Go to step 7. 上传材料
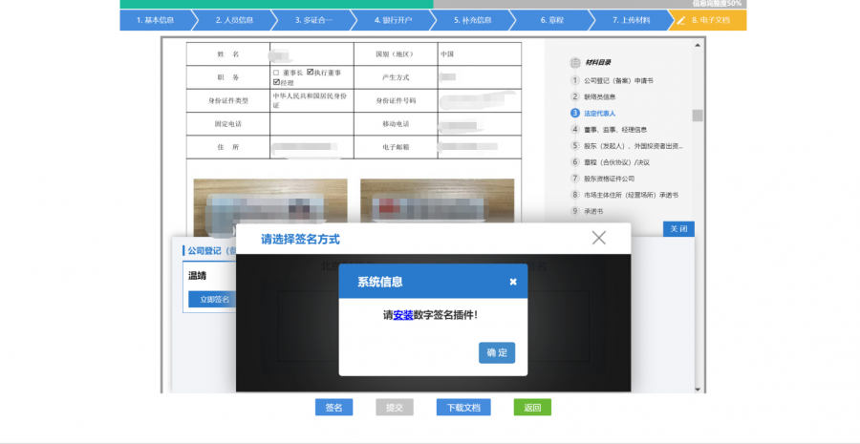 coord(632,20)
